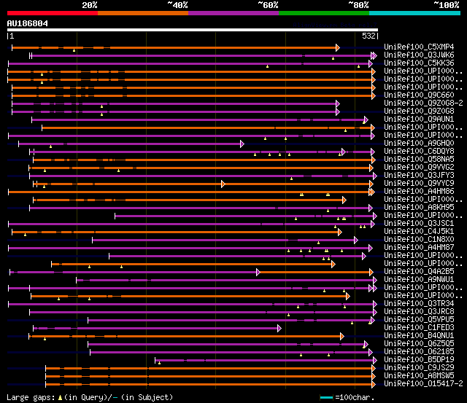467x403 pixels.
Task: Click the cyan ~100% identity legend segment
Action: [415, 13]
